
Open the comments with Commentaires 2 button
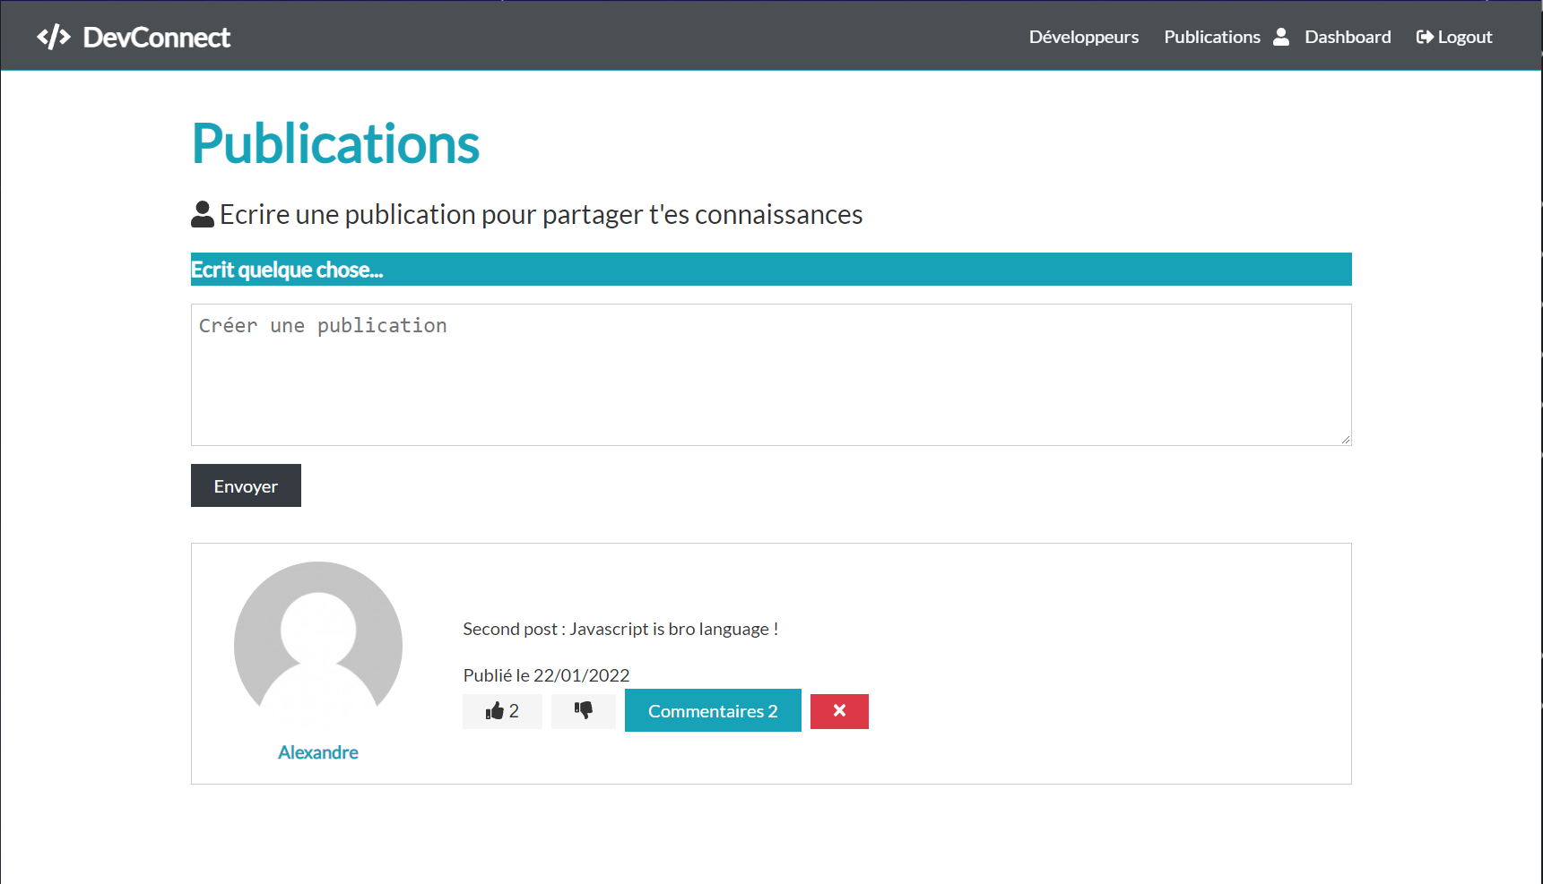pos(712,710)
